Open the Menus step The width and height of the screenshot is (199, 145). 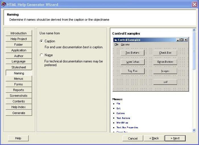click(19, 79)
